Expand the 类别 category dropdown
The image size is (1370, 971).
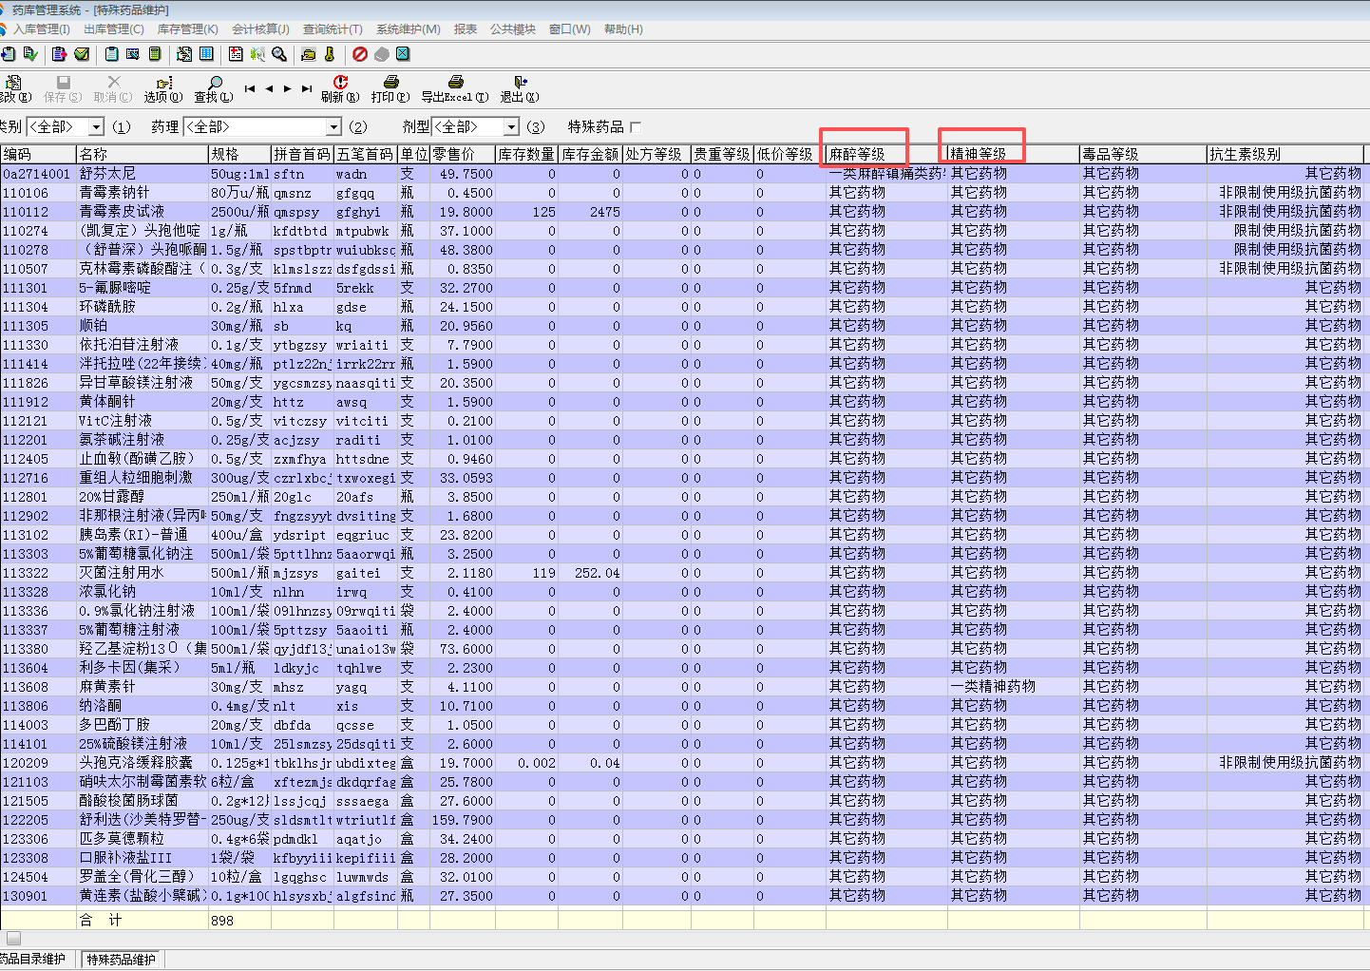[96, 127]
